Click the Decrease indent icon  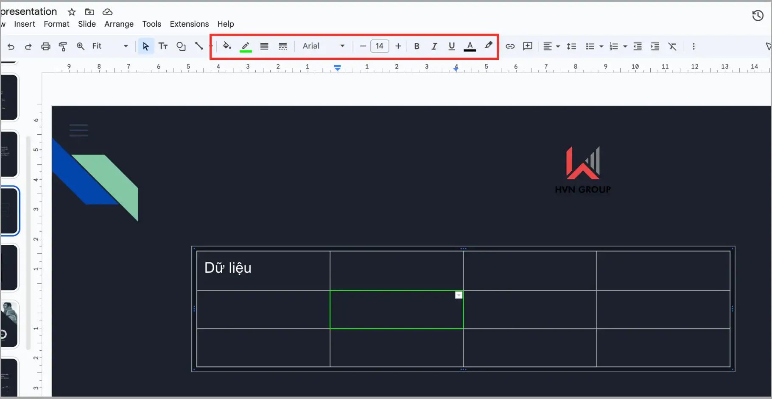638,46
